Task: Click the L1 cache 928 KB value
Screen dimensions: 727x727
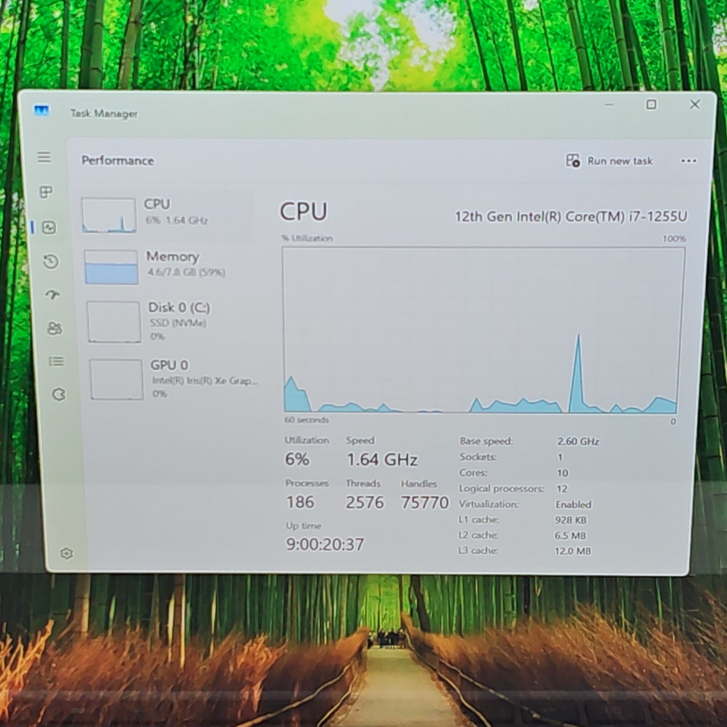Action: 571,520
